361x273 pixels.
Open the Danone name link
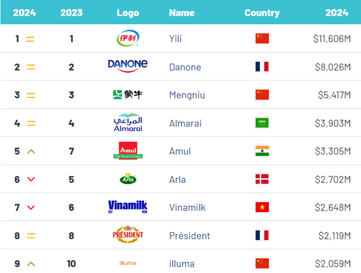184,67
